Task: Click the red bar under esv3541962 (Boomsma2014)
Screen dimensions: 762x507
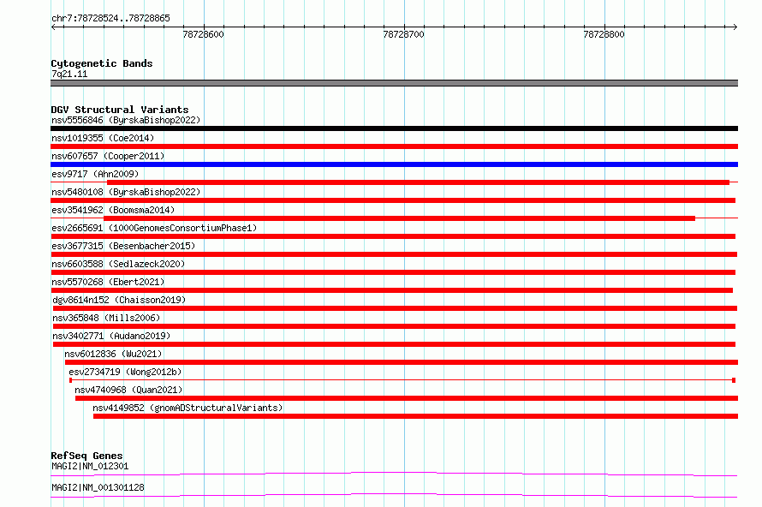Action: coord(399,218)
